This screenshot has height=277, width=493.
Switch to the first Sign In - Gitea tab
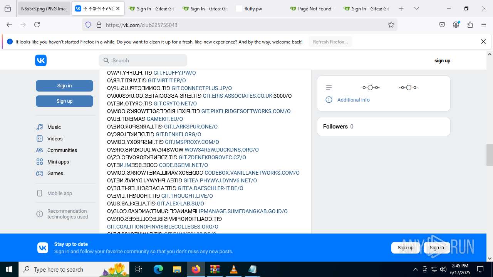pyautogui.click(x=151, y=8)
